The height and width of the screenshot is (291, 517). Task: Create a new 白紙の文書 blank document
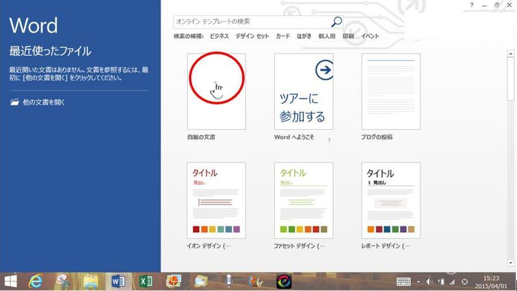[x=216, y=91]
